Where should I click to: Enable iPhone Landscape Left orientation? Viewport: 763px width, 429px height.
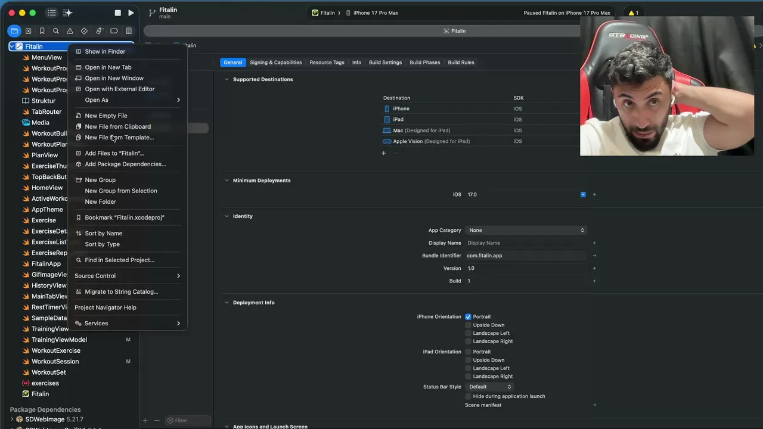[468, 333]
